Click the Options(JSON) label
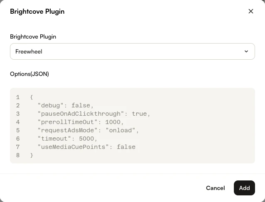 click(29, 74)
